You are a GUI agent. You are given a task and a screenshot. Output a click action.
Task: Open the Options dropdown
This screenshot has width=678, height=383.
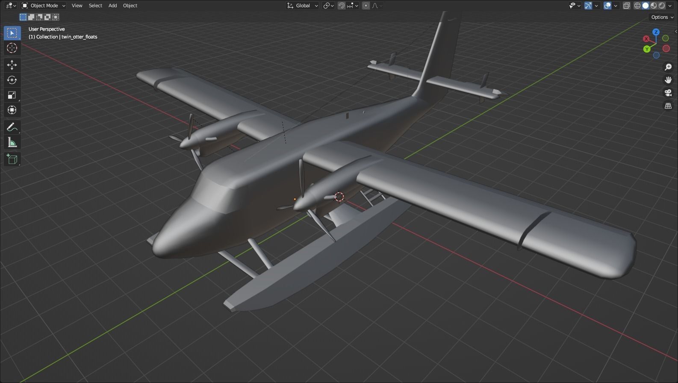662,17
